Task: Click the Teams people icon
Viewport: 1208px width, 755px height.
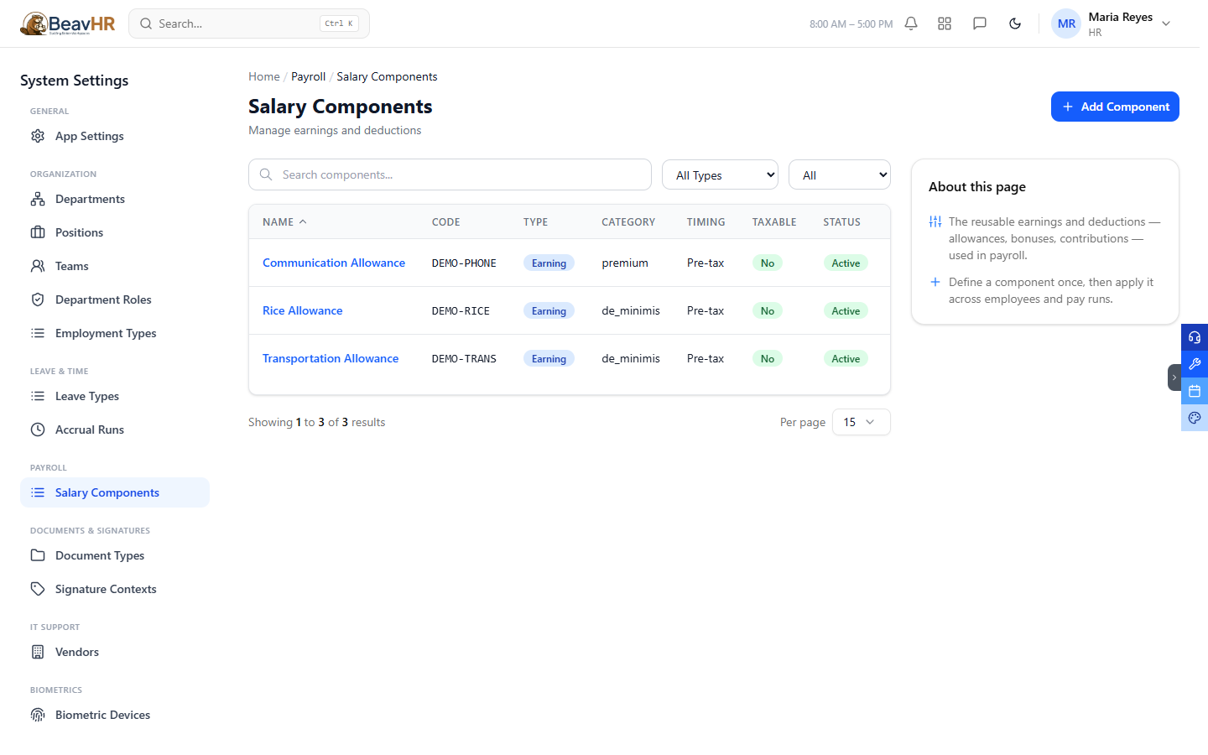Action: pyautogui.click(x=38, y=266)
